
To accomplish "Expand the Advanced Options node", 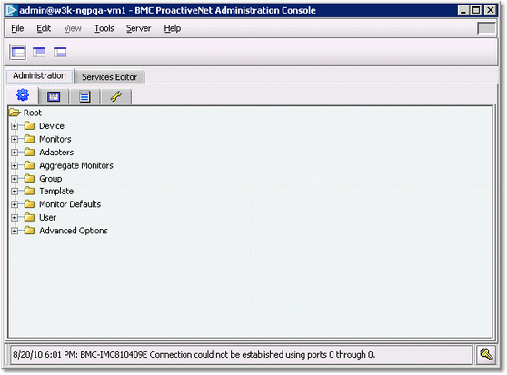I will [x=15, y=231].
